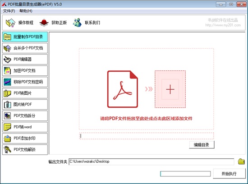Screen dimensions: 248x184
Task: Click the 获取正版 red download icon
Action: pos(44,23)
